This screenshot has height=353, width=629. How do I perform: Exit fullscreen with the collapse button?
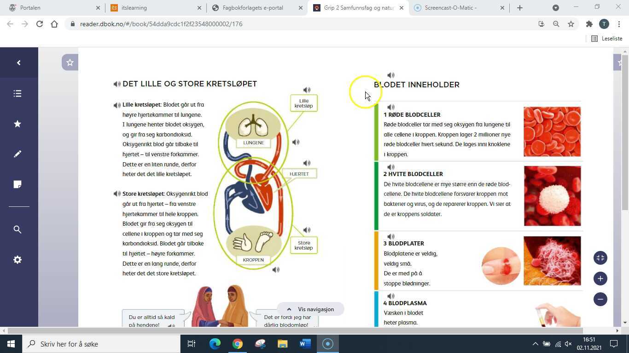[x=600, y=258]
